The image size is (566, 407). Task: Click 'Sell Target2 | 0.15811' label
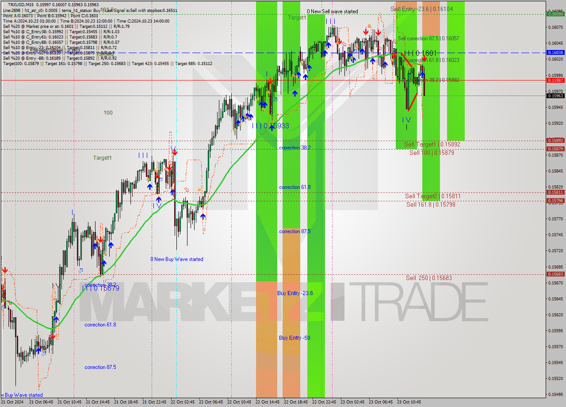[432, 196]
